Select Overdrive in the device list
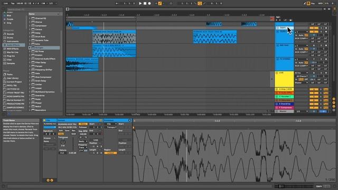Screen dimensions: 338x190 tap(40, 96)
